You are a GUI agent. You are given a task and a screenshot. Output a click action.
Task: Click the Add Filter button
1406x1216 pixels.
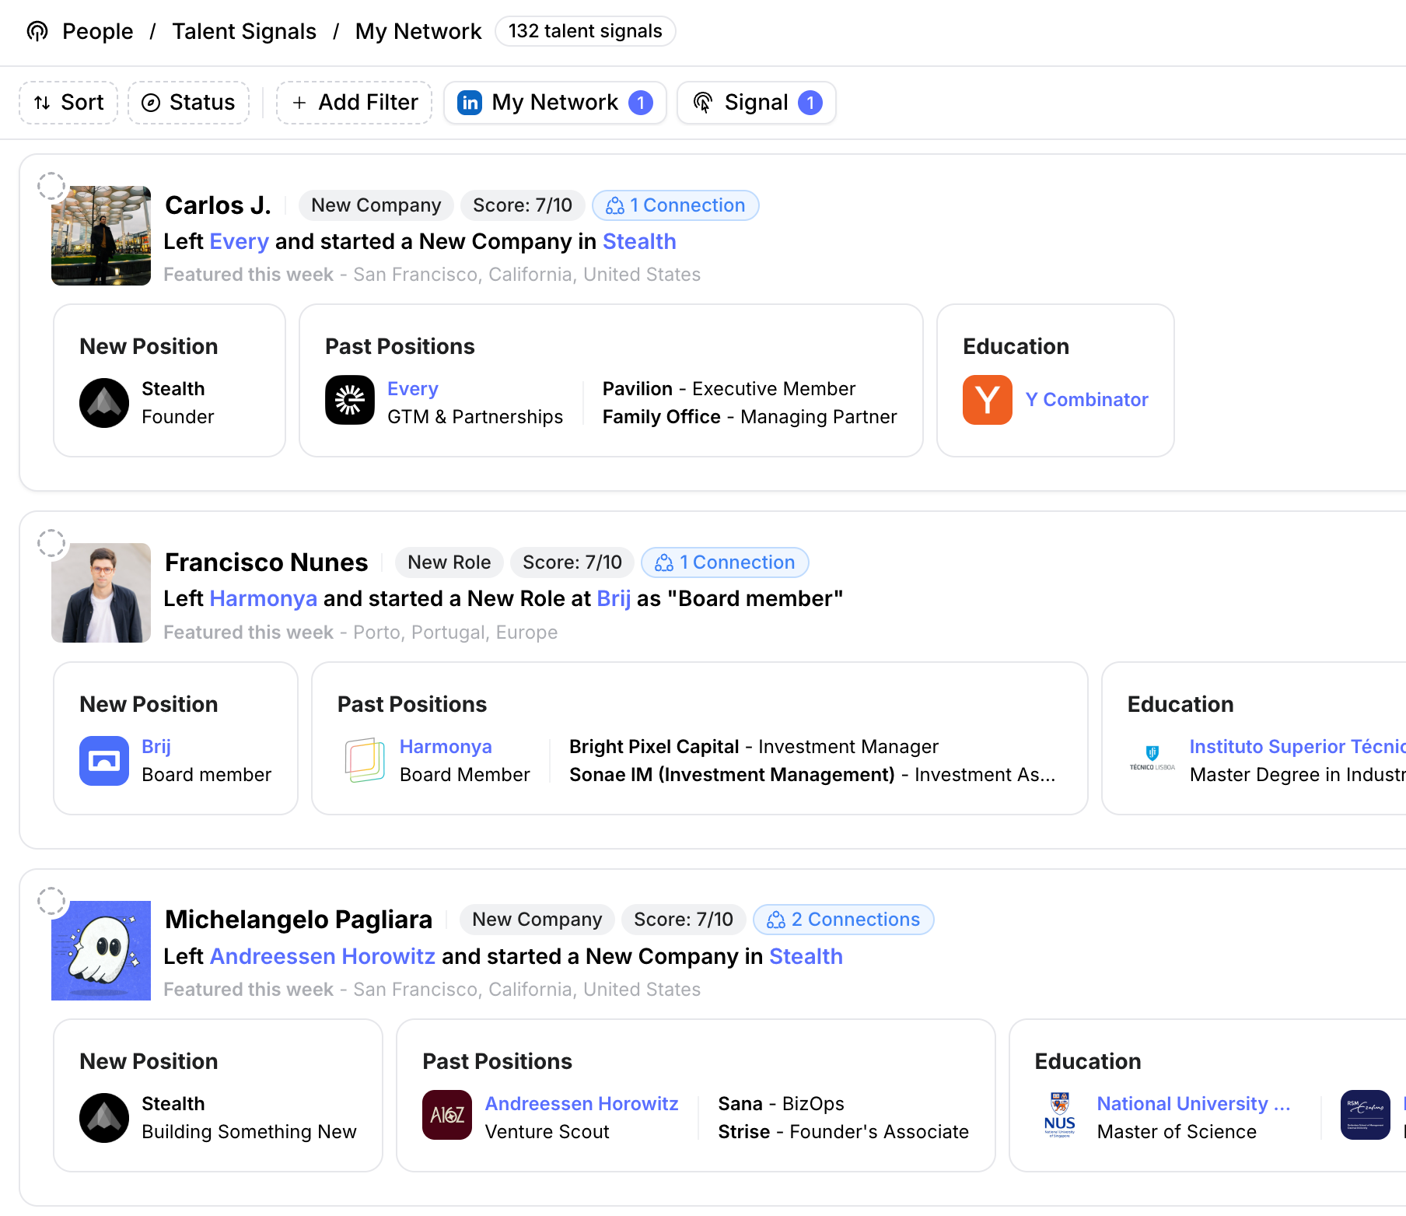[x=355, y=103]
